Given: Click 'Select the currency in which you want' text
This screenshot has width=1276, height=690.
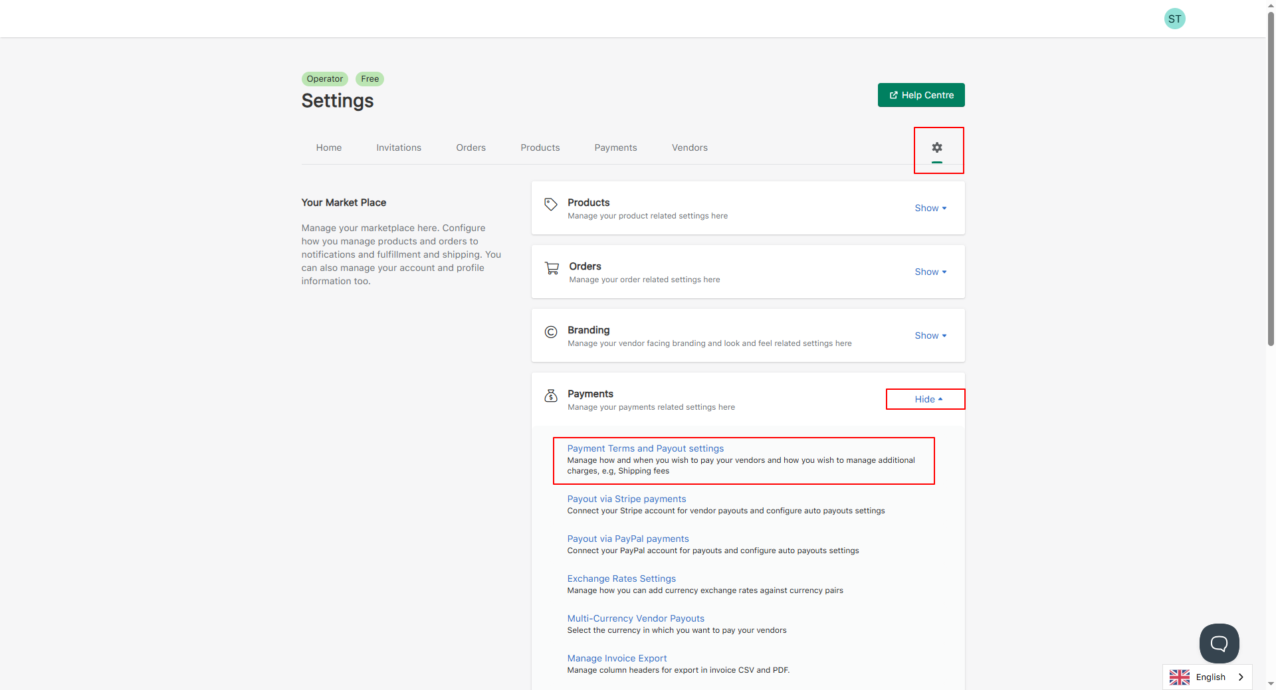Looking at the screenshot, I should point(677,630).
